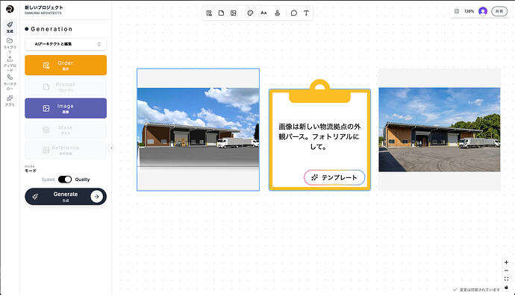Viewport: 515px width, 295px height.
Task: Select the generated photoreal warehouse image
Action: tap(440, 130)
